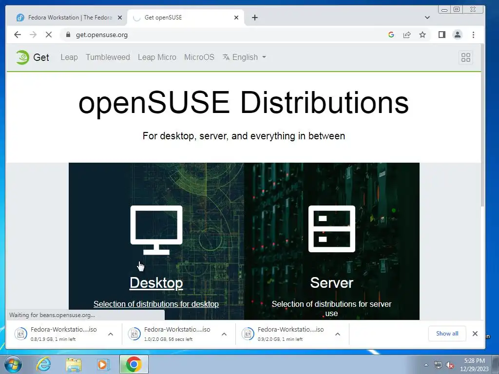Open the Windows Start menu
The height and width of the screenshot is (374, 499).
tap(13, 364)
